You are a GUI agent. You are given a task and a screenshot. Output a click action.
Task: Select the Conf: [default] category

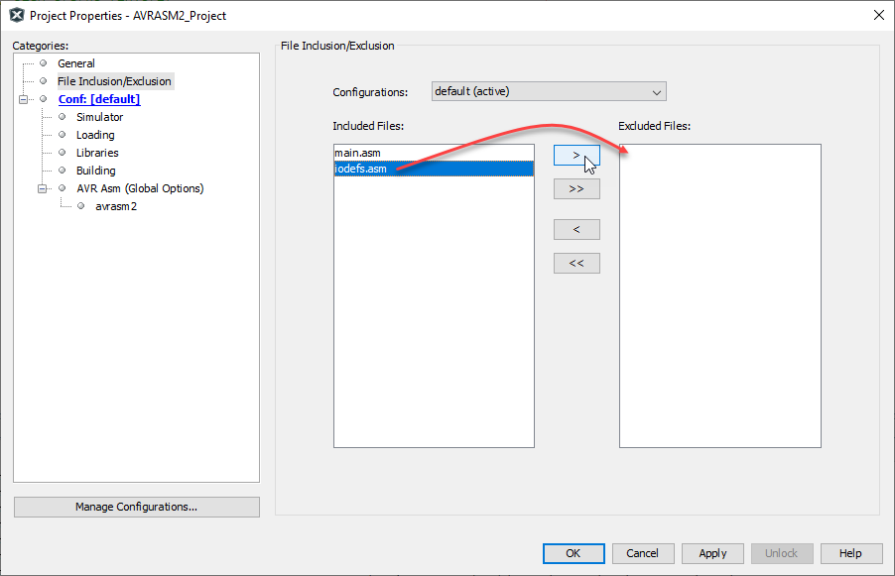point(99,99)
